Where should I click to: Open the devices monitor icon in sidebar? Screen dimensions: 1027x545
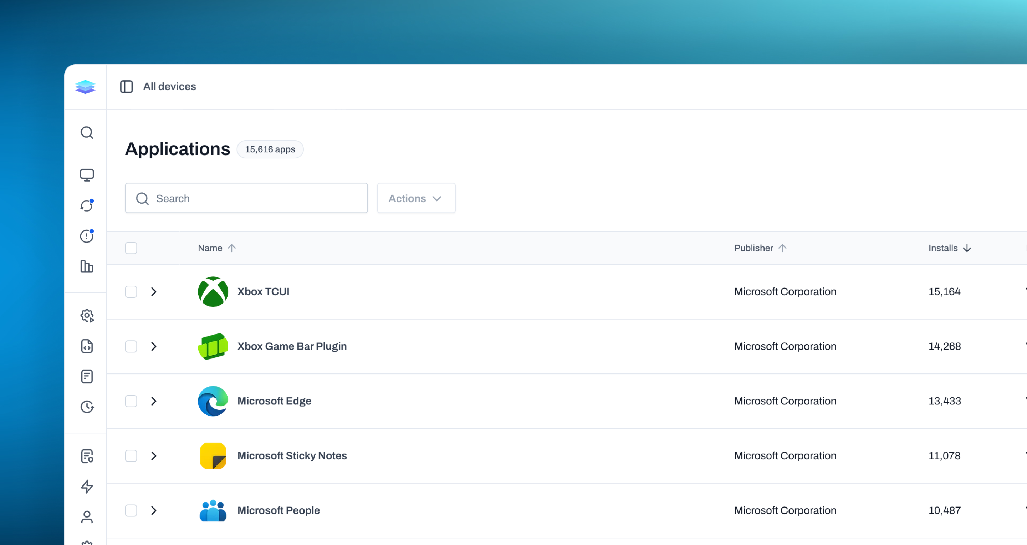(x=87, y=175)
